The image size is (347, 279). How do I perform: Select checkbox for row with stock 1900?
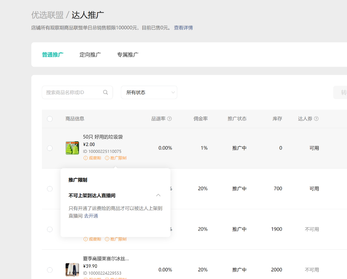tap(50, 229)
